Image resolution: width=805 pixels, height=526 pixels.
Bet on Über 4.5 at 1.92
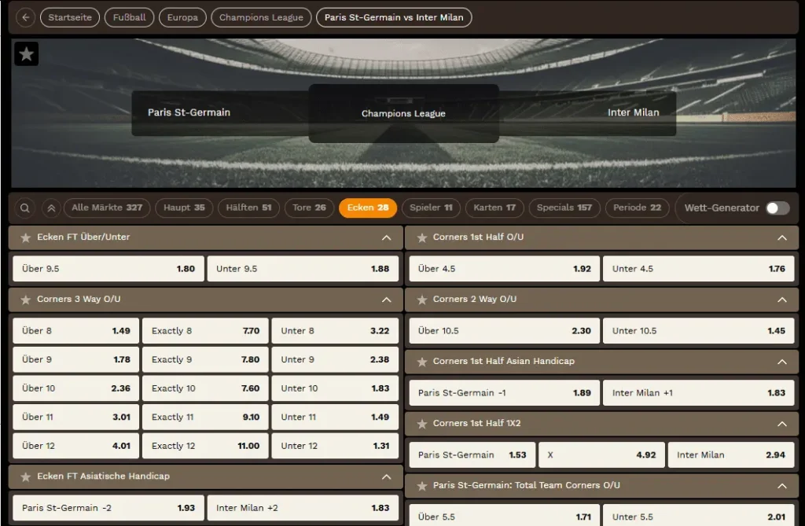pos(504,269)
